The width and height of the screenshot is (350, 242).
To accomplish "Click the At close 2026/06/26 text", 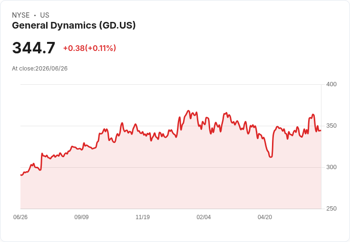I will (40, 69).
